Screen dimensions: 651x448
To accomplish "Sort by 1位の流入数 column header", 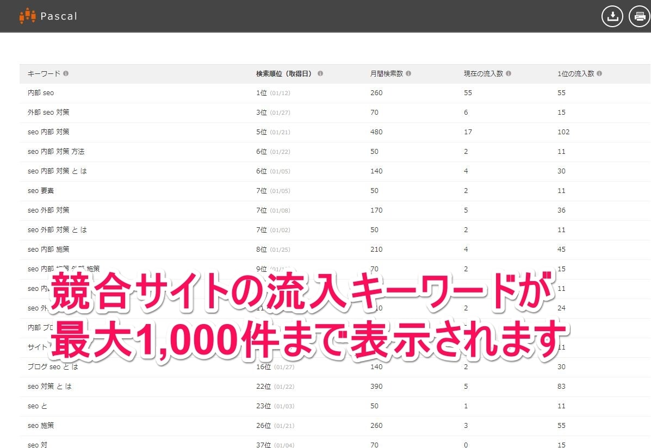I will point(575,73).
